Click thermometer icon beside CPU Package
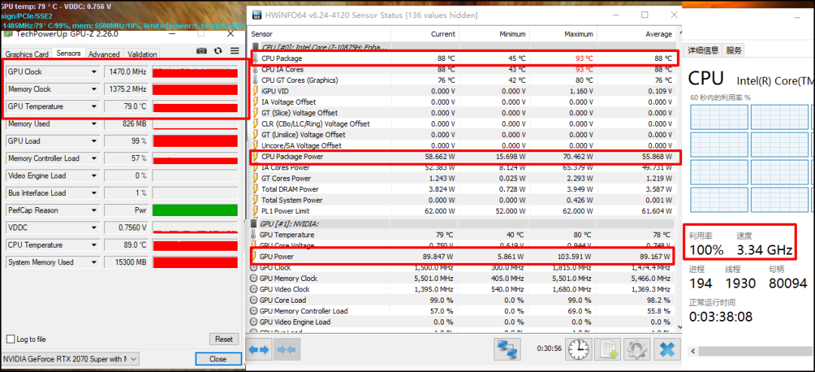The height and width of the screenshot is (372, 815). (255, 58)
